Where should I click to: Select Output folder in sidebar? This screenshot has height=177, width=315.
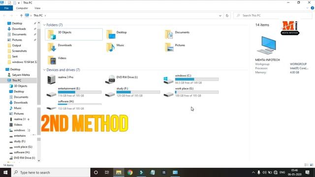(x=16, y=45)
